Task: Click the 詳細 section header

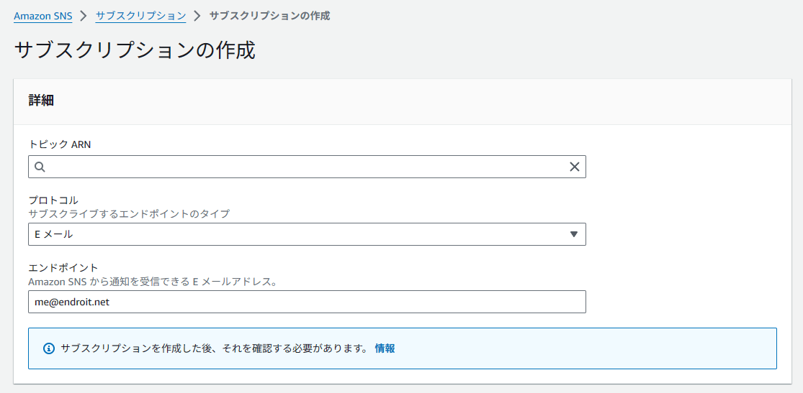Action: 42,101
